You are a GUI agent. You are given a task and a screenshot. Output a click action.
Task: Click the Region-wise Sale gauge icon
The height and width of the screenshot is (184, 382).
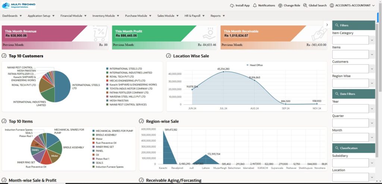tap(141, 121)
